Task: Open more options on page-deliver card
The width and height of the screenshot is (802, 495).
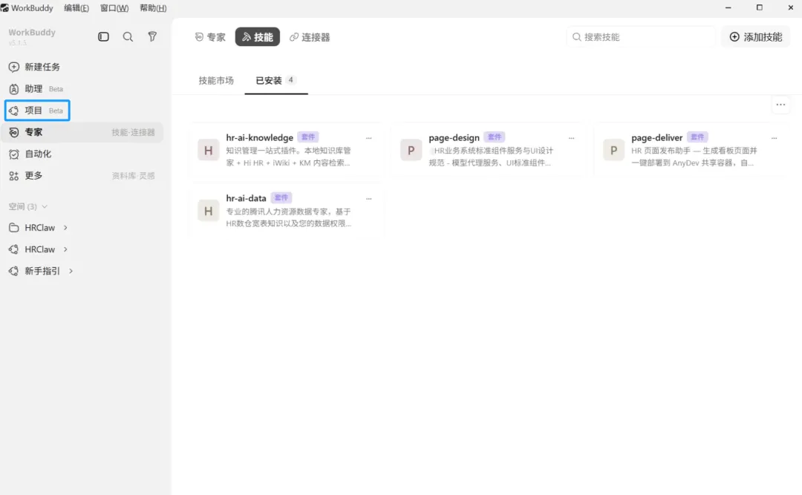Action: coord(774,138)
